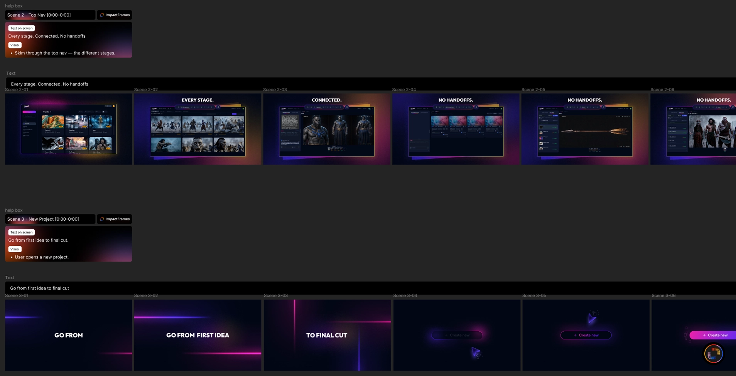Select the 'Scene 2-04' frame label
736x376 pixels.
pyautogui.click(x=404, y=90)
